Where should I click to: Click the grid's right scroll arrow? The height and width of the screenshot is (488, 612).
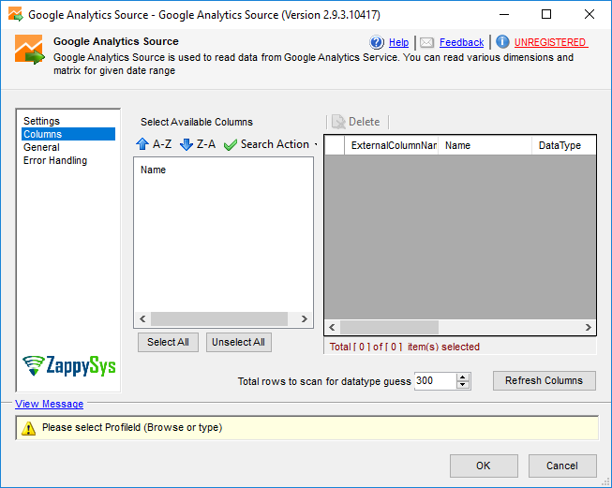pyautogui.click(x=589, y=327)
